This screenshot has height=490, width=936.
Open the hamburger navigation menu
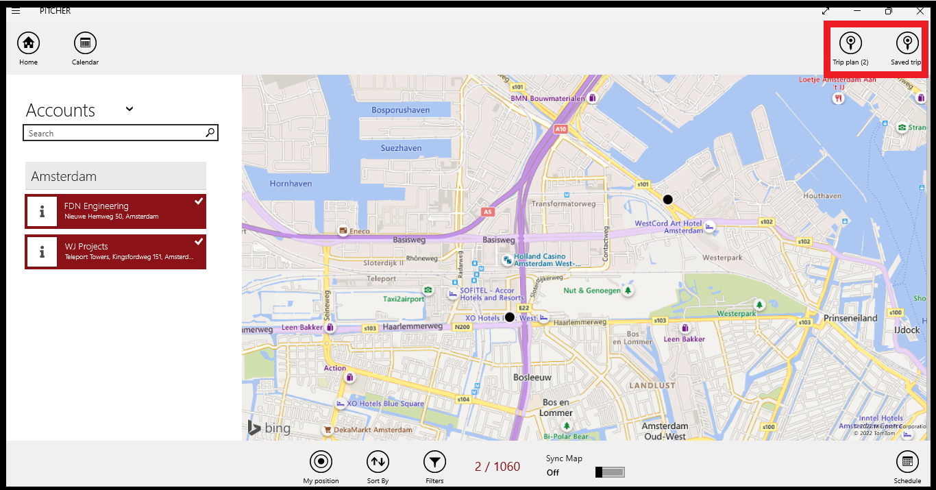(x=15, y=10)
